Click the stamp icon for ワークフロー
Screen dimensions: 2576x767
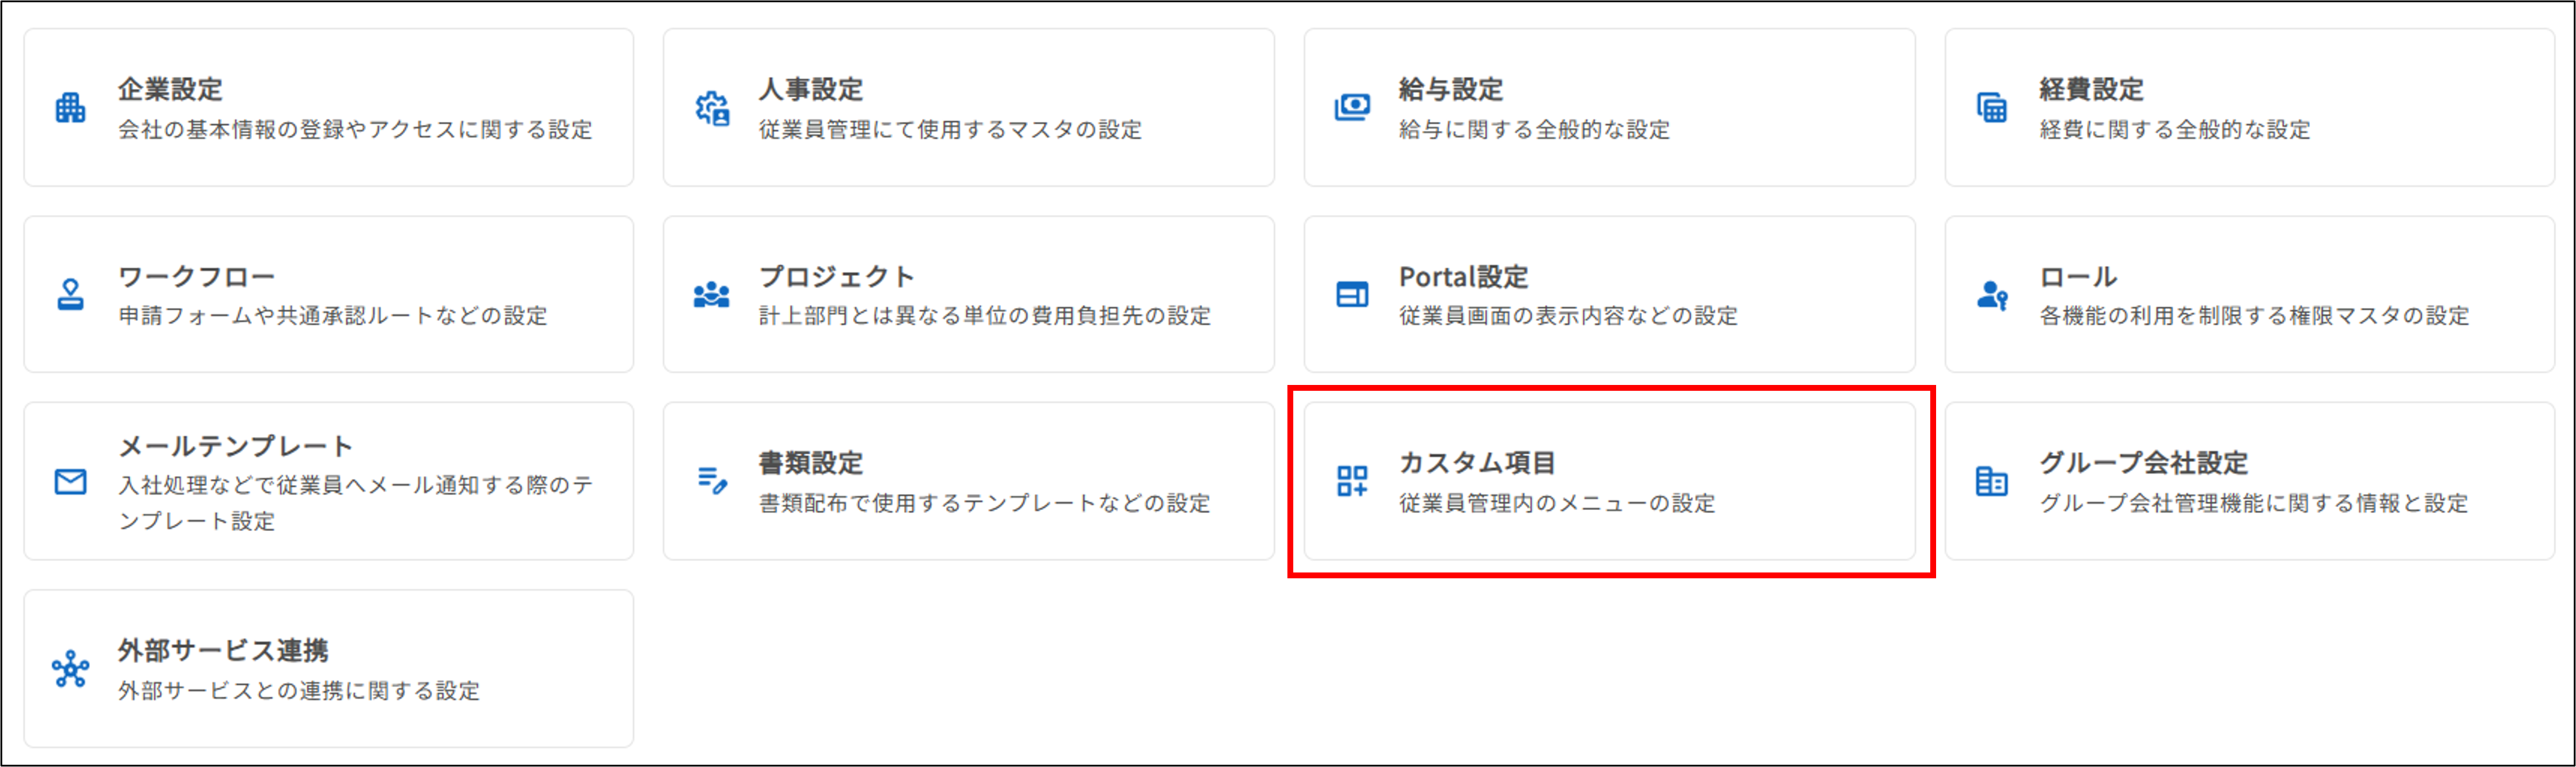click(70, 295)
